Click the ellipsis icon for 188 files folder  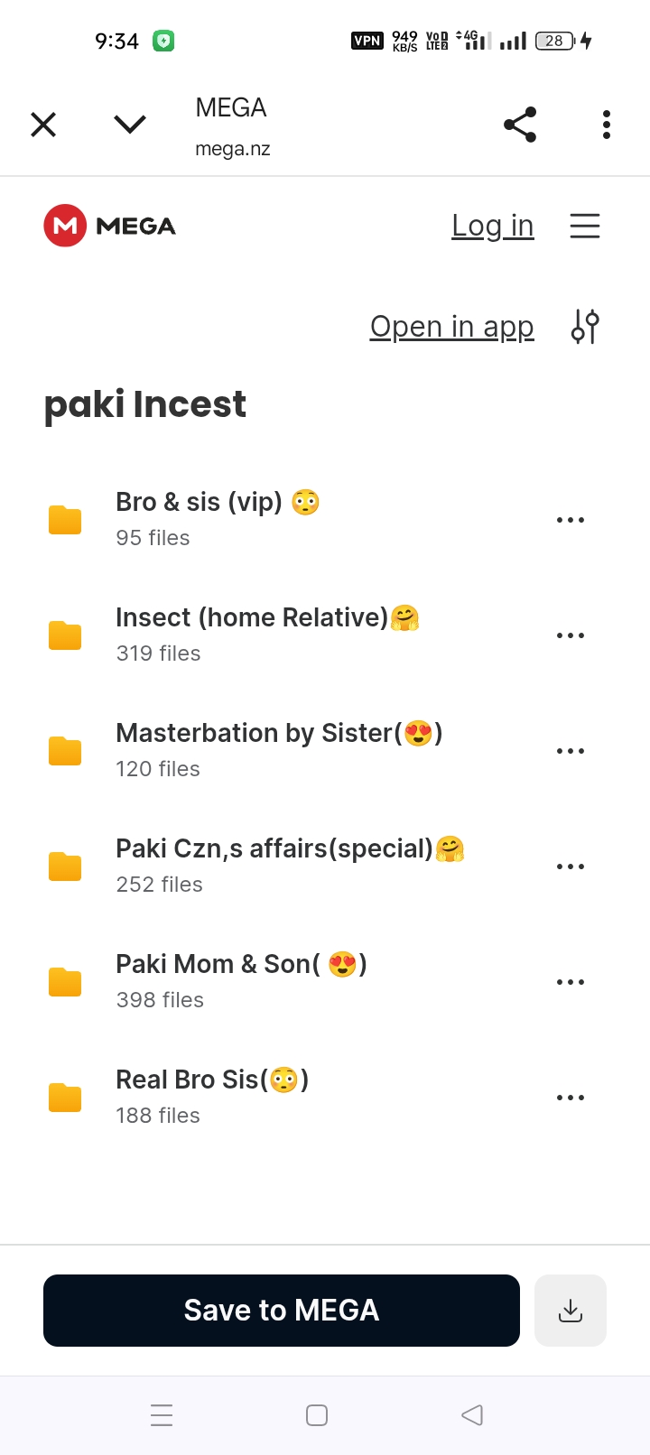[x=571, y=1098]
